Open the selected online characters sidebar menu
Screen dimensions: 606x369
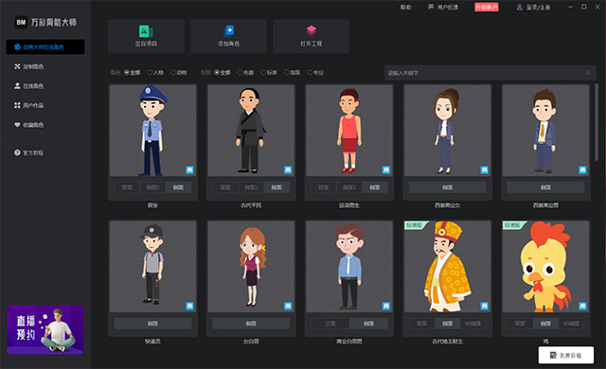tap(45, 47)
